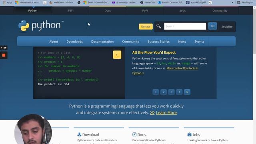Screen dimensions: 256x144
Task: Open the aqft-48292.pdf bookmark
Action: pos(196,2)
